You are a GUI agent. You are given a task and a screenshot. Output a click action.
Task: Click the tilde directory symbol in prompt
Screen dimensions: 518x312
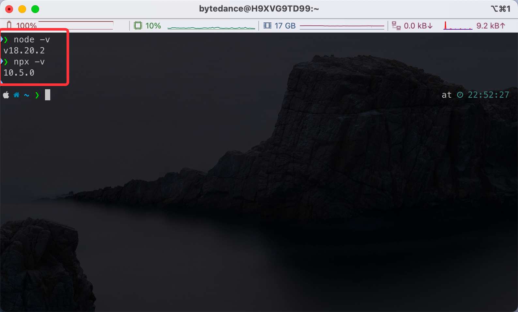click(27, 95)
